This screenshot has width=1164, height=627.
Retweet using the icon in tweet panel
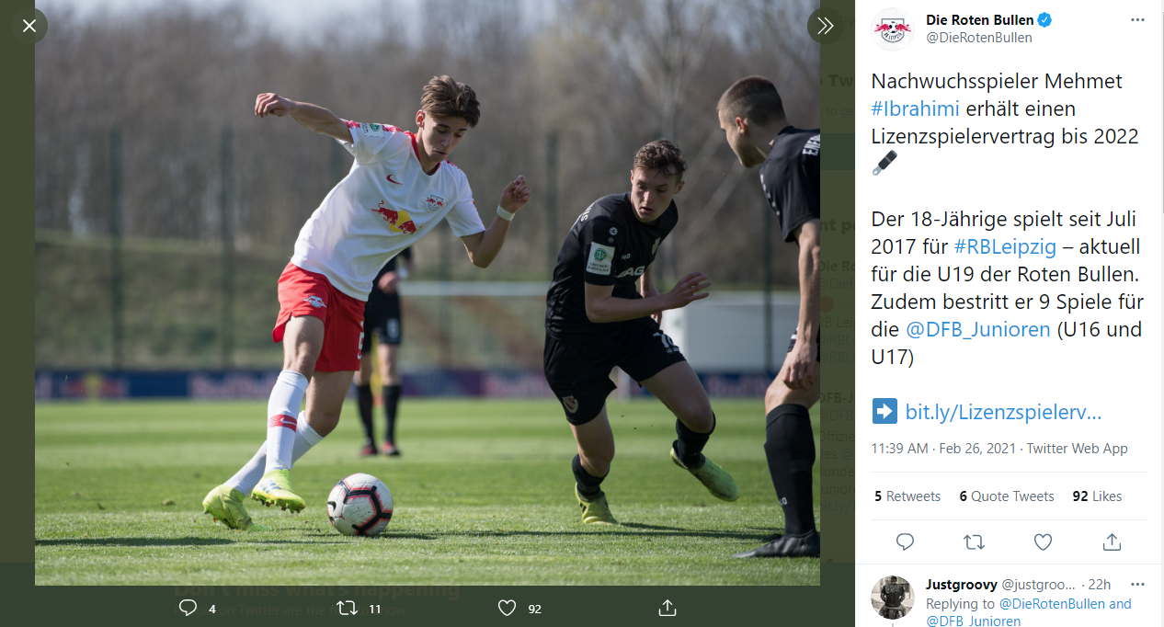click(x=973, y=541)
